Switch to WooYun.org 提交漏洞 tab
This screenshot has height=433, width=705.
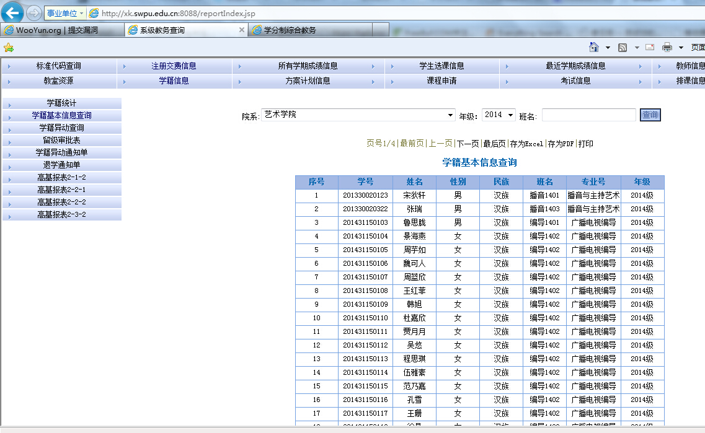[x=63, y=30]
